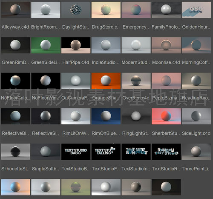This screenshot has height=199, width=213.
Task: Click the TextStudioB.. file label
Action: pos(75,169)
